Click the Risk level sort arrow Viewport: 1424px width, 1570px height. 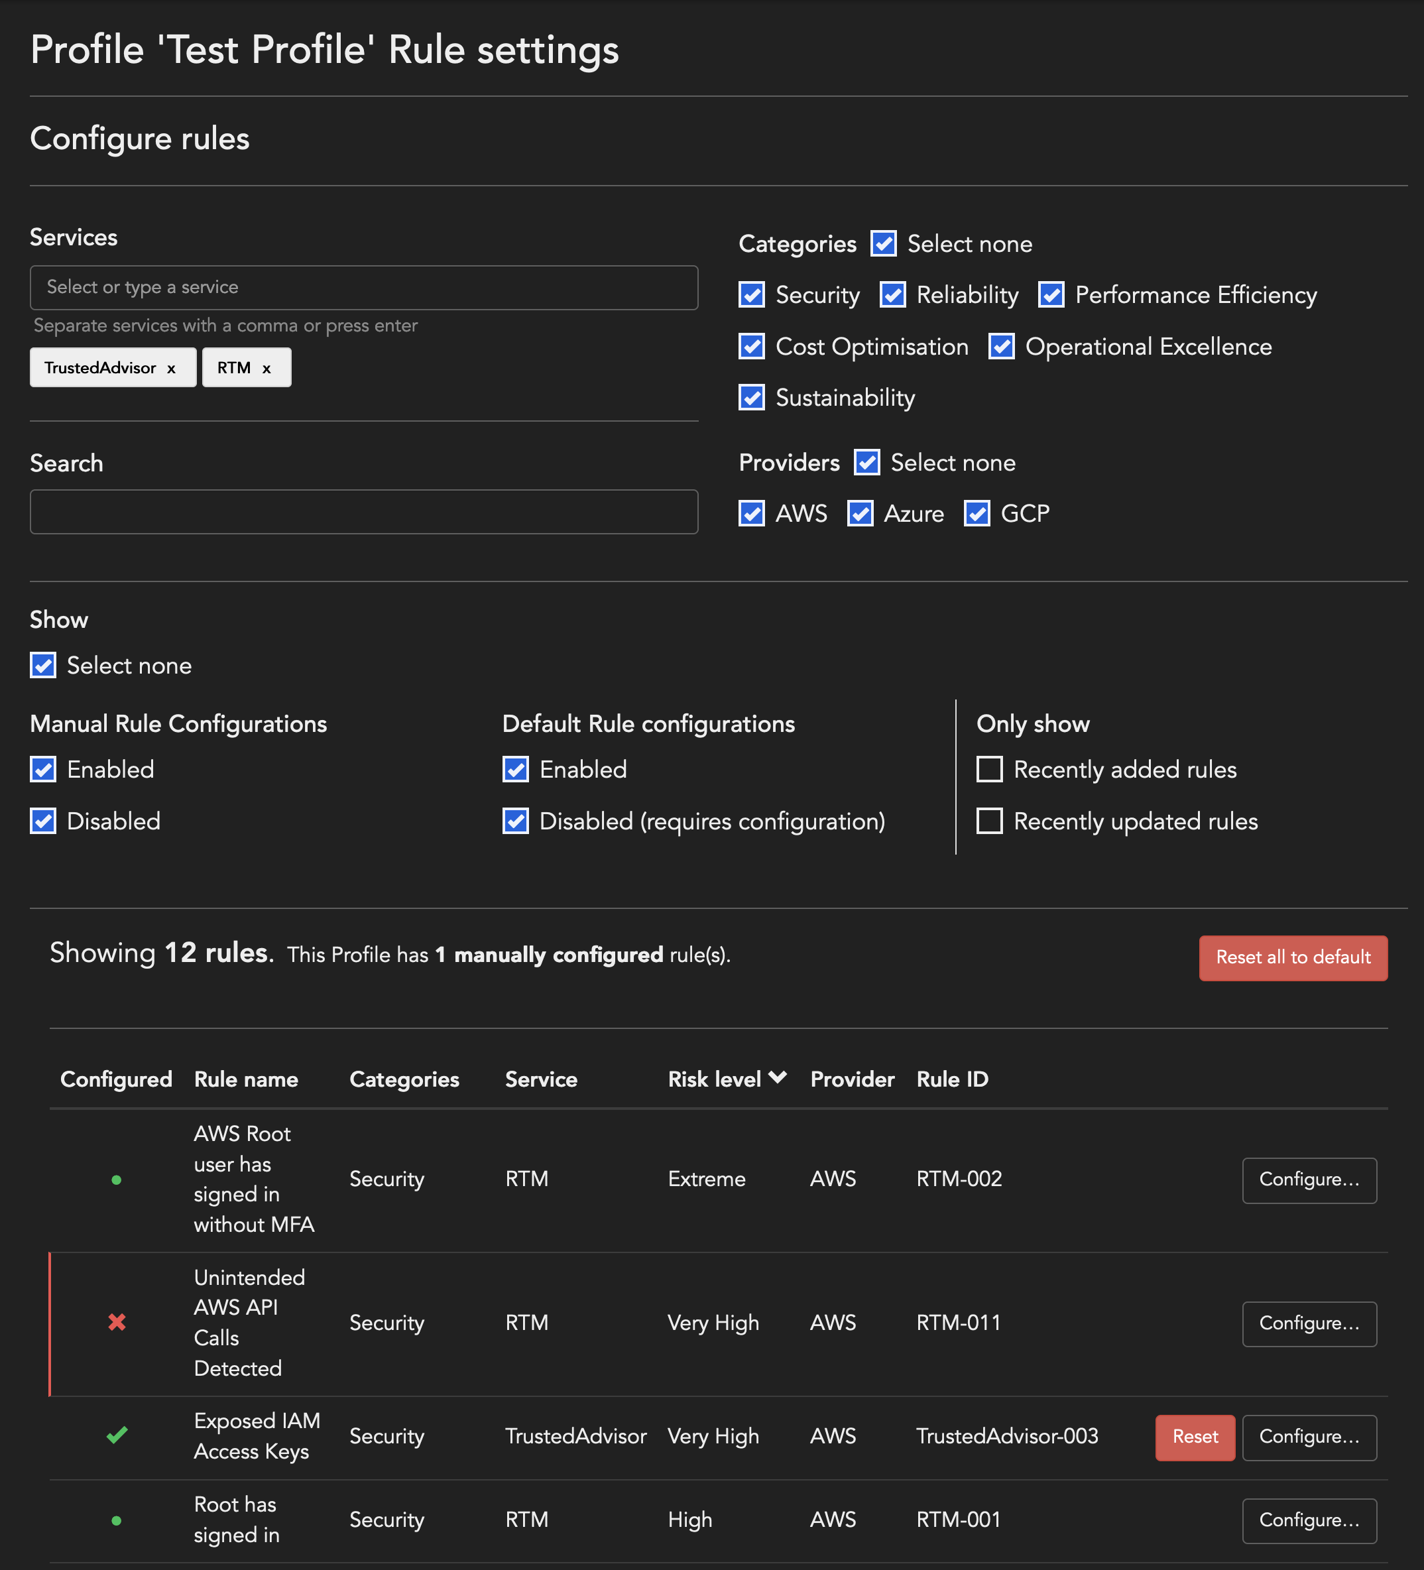(x=778, y=1077)
